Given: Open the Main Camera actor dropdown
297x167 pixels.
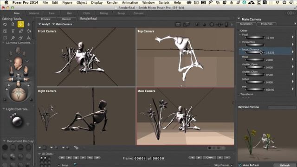Looking at the screenshot, I should 62,24.
